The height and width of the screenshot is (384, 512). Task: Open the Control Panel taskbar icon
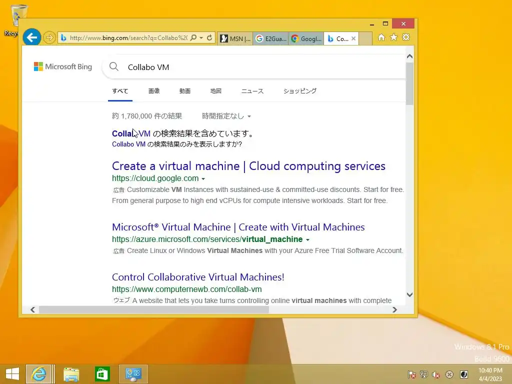133,374
